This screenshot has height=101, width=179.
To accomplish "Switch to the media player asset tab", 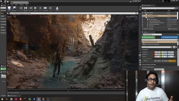I will coord(19,3).
